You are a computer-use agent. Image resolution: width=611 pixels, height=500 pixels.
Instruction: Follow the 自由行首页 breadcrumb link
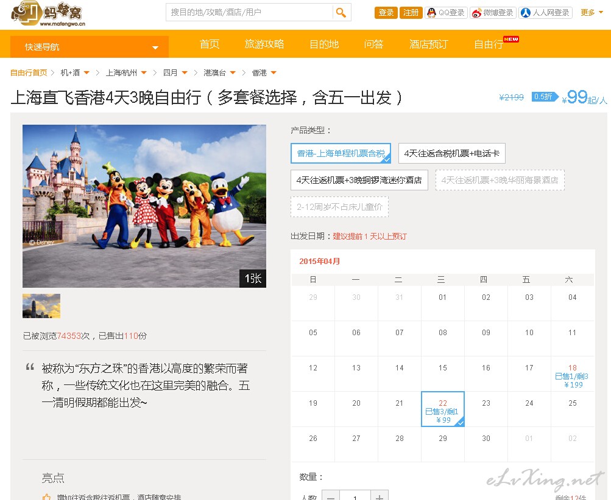pos(29,73)
